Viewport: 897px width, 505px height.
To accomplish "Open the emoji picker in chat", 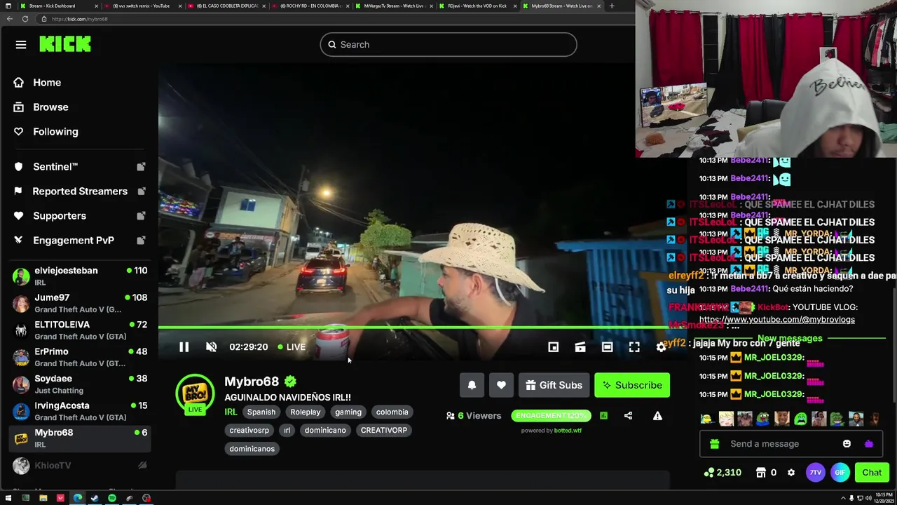I will tap(847, 444).
